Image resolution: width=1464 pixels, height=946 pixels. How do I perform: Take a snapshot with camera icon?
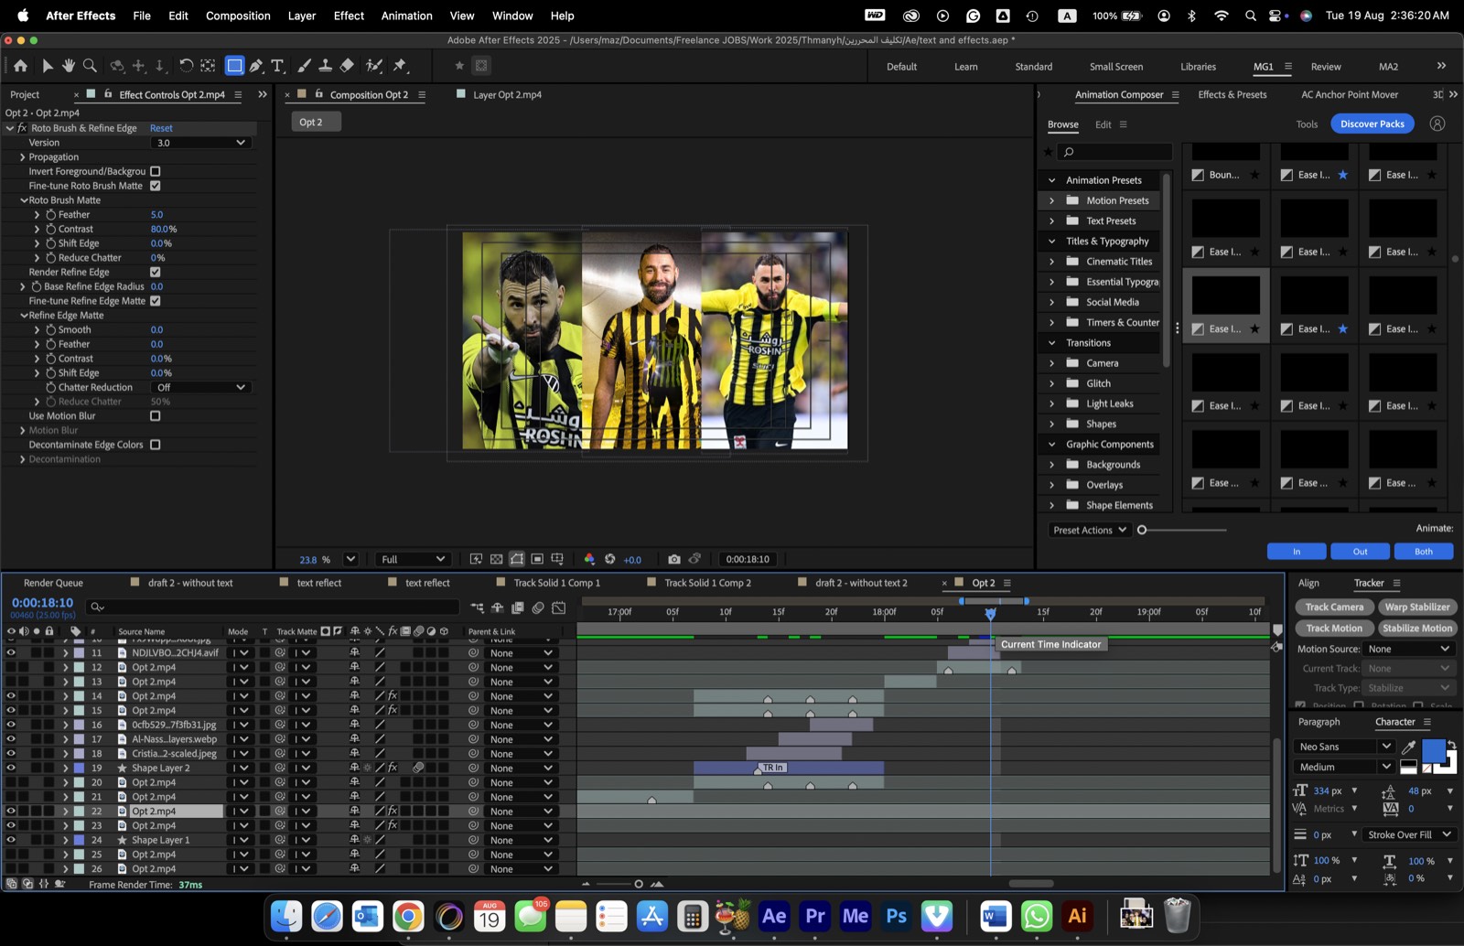point(674,559)
